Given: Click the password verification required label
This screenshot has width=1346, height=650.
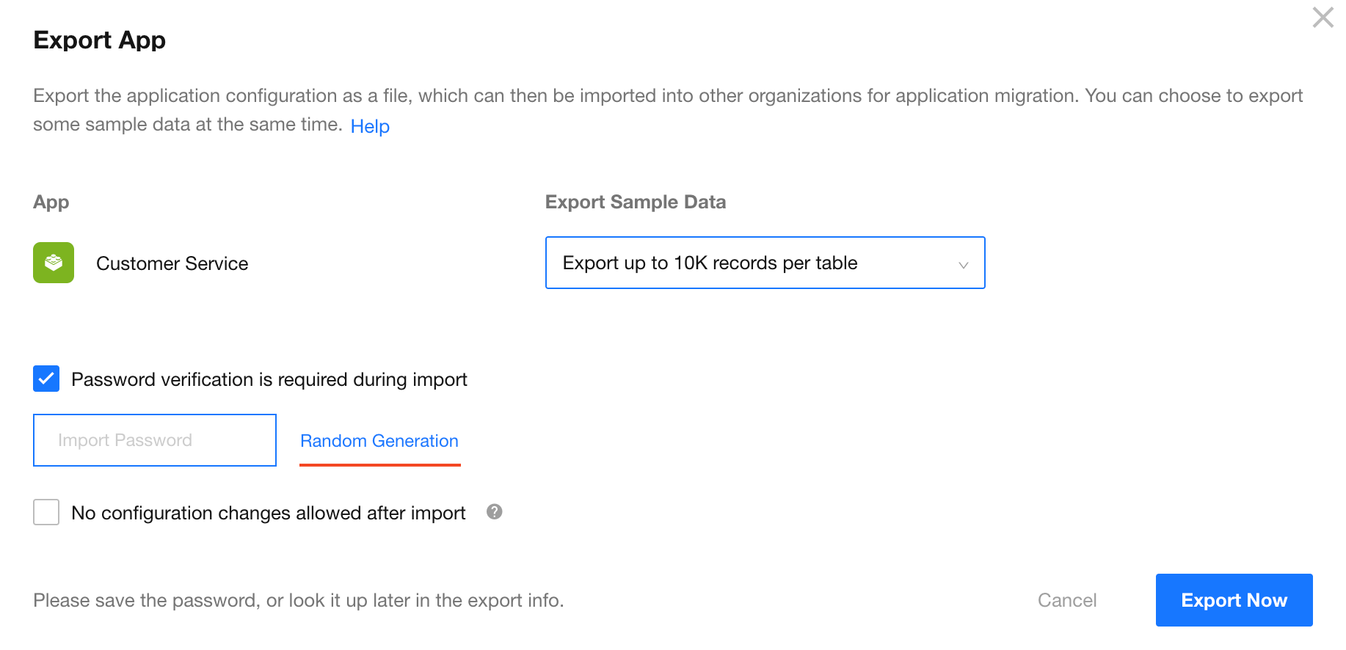Looking at the screenshot, I should tap(269, 379).
